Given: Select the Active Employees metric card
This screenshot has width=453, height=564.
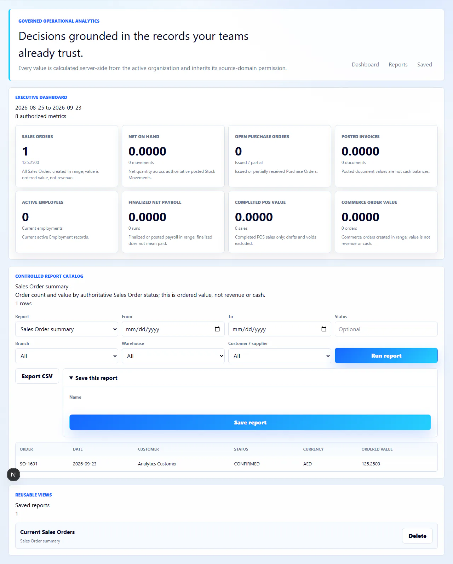Looking at the screenshot, I should point(67,222).
